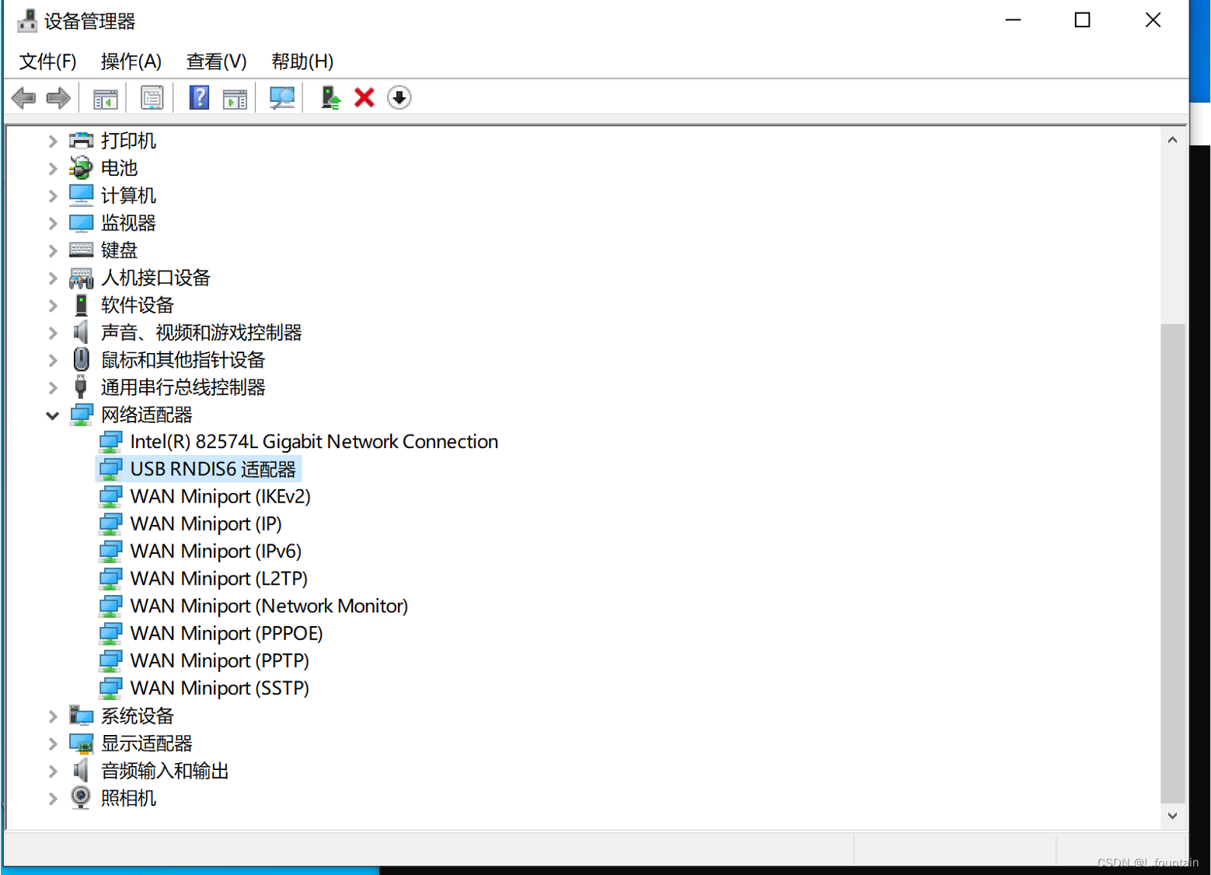
Task: Scan for hardware changes monitor icon
Action: pos(281,98)
